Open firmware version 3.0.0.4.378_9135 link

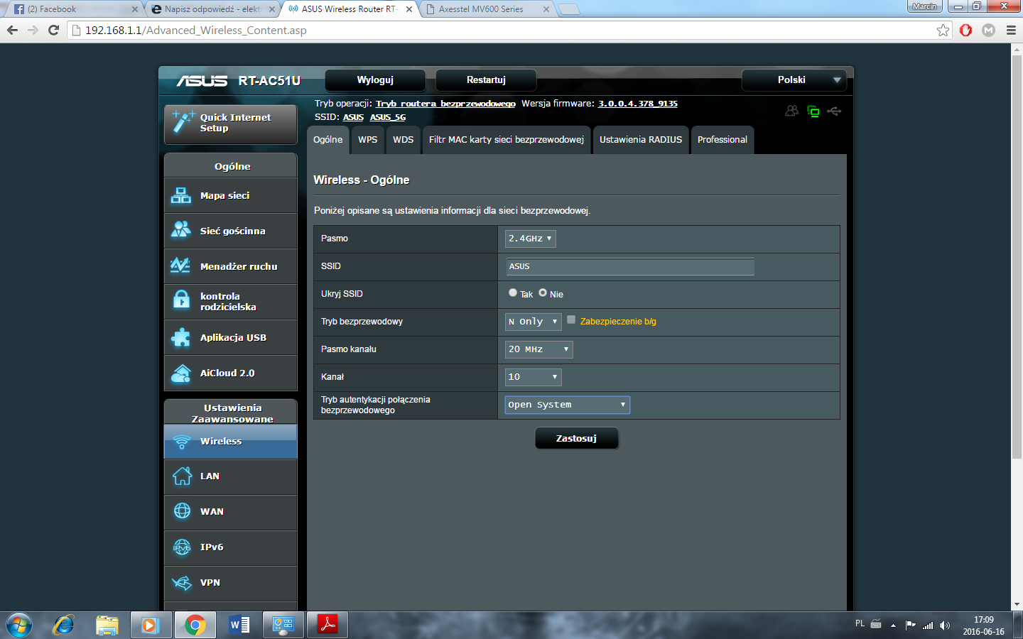[x=638, y=104]
